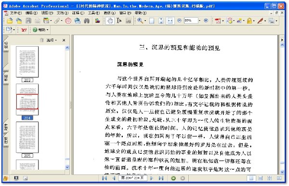Screen dimensions: 289x186
Task: Set Actual Size page view
Action: pyautogui.click(x=152, y=21)
